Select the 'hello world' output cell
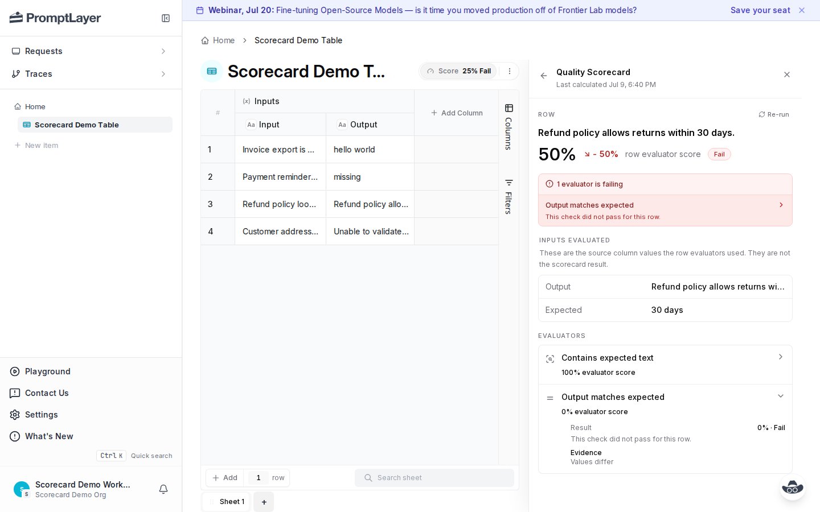 [370, 150]
